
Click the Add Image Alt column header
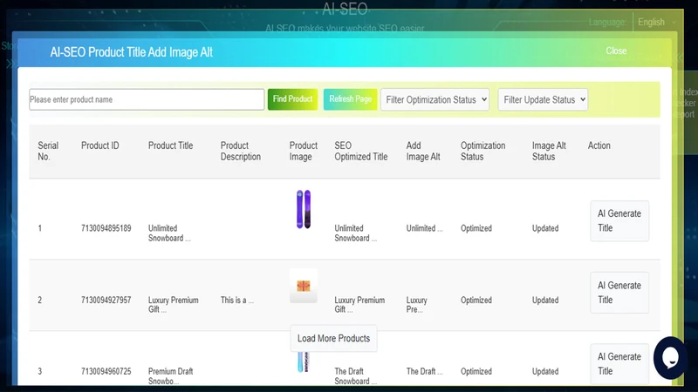[x=423, y=151]
